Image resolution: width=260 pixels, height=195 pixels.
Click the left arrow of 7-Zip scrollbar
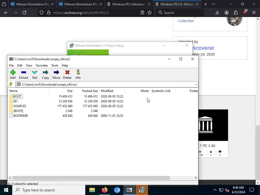10,178
